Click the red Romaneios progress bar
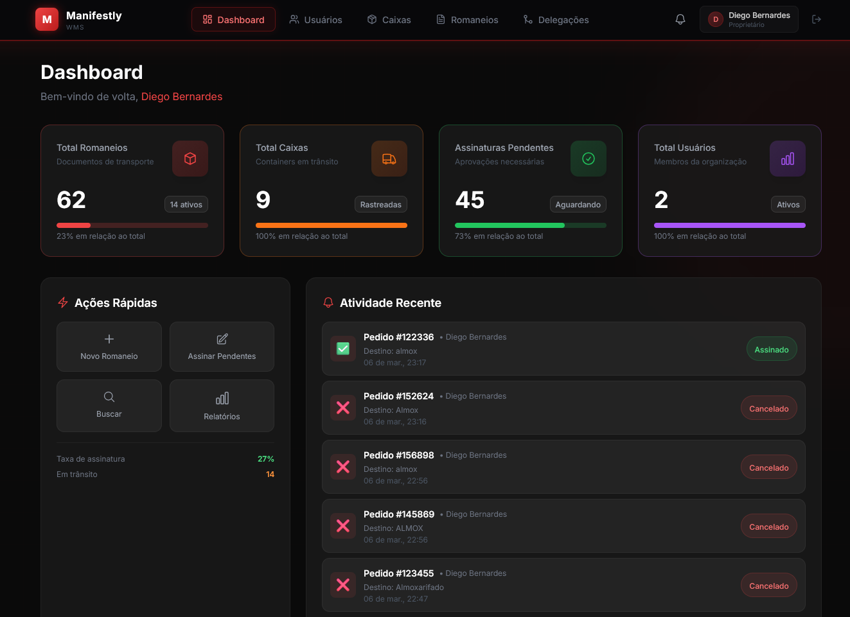850x617 pixels. click(132, 225)
